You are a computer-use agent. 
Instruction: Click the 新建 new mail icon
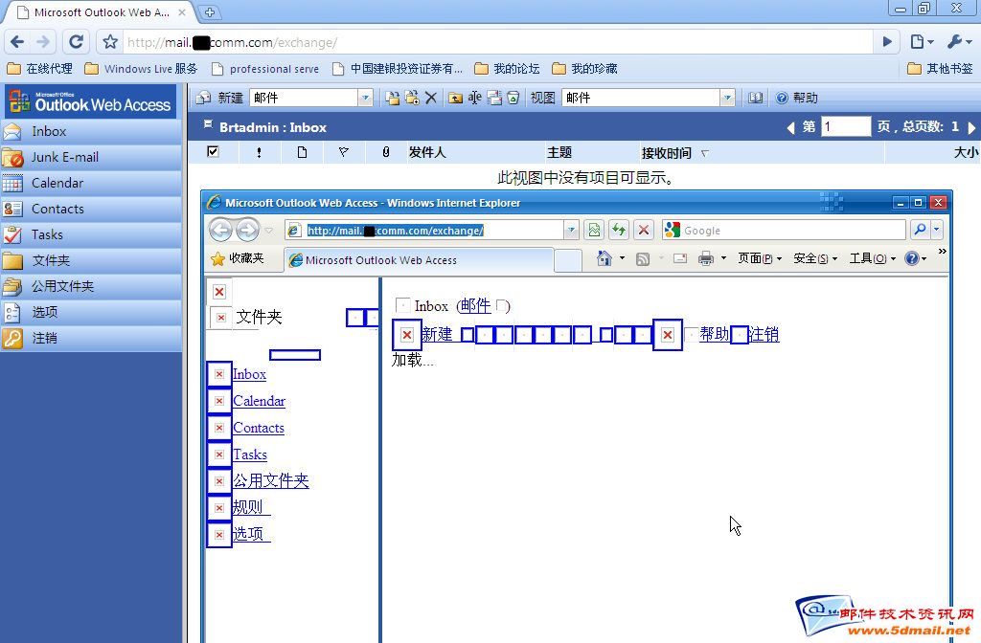[203, 98]
